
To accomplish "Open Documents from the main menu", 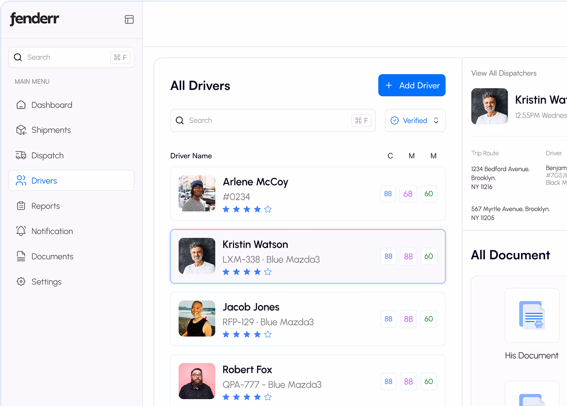I will click(x=72, y=256).
